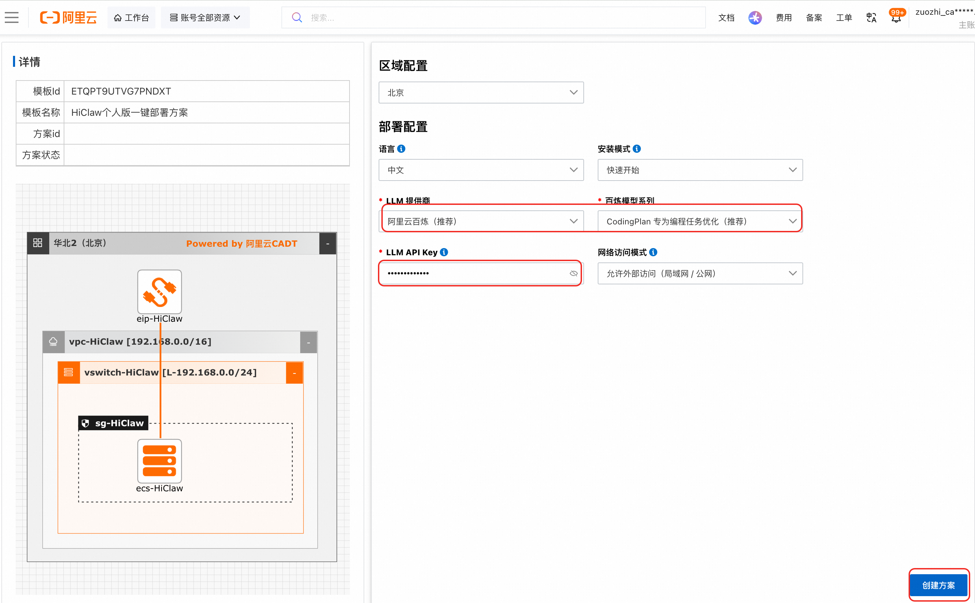
Task: Click the info icon beside LLM API Key
Action: pyautogui.click(x=444, y=252)
